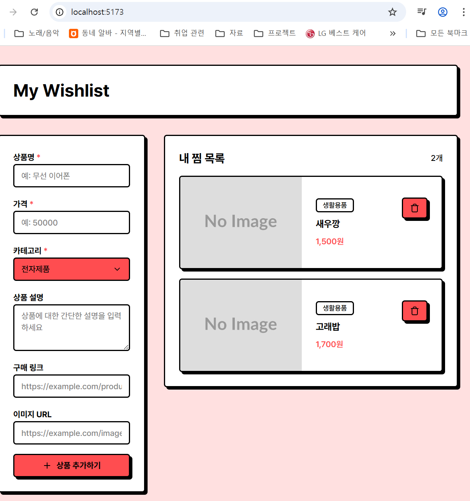This screenshot has height=501, width=470.
Task: Click the 상품 설명 textarea resize handle
Action: [126, 347]
